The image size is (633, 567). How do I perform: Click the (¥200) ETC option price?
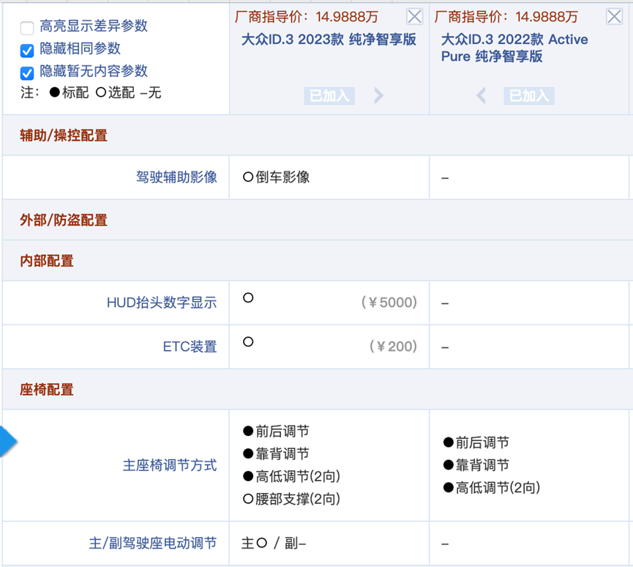[393, 346]
